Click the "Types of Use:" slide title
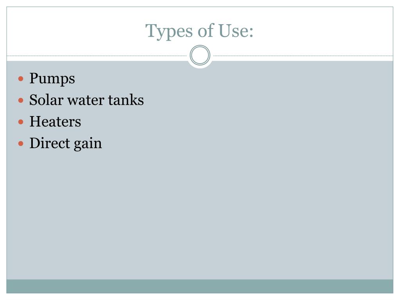Viewport: 400px width, 300px height. pyautogui.click(x=200, y=31)
